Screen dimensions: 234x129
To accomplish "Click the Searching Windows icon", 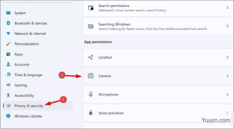I will click(91, 26).
